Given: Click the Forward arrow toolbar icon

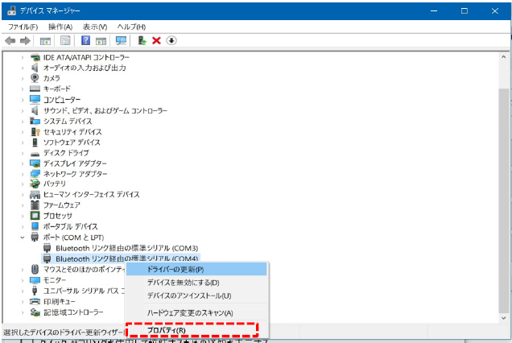Looking at the screenshot, I should pos(25,41).
